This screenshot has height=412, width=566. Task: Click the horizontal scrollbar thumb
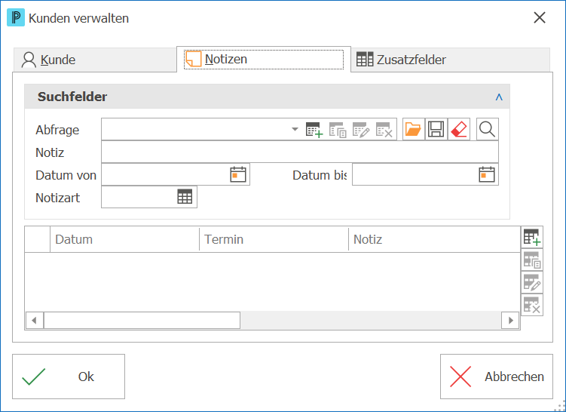(x=142, y=320)
